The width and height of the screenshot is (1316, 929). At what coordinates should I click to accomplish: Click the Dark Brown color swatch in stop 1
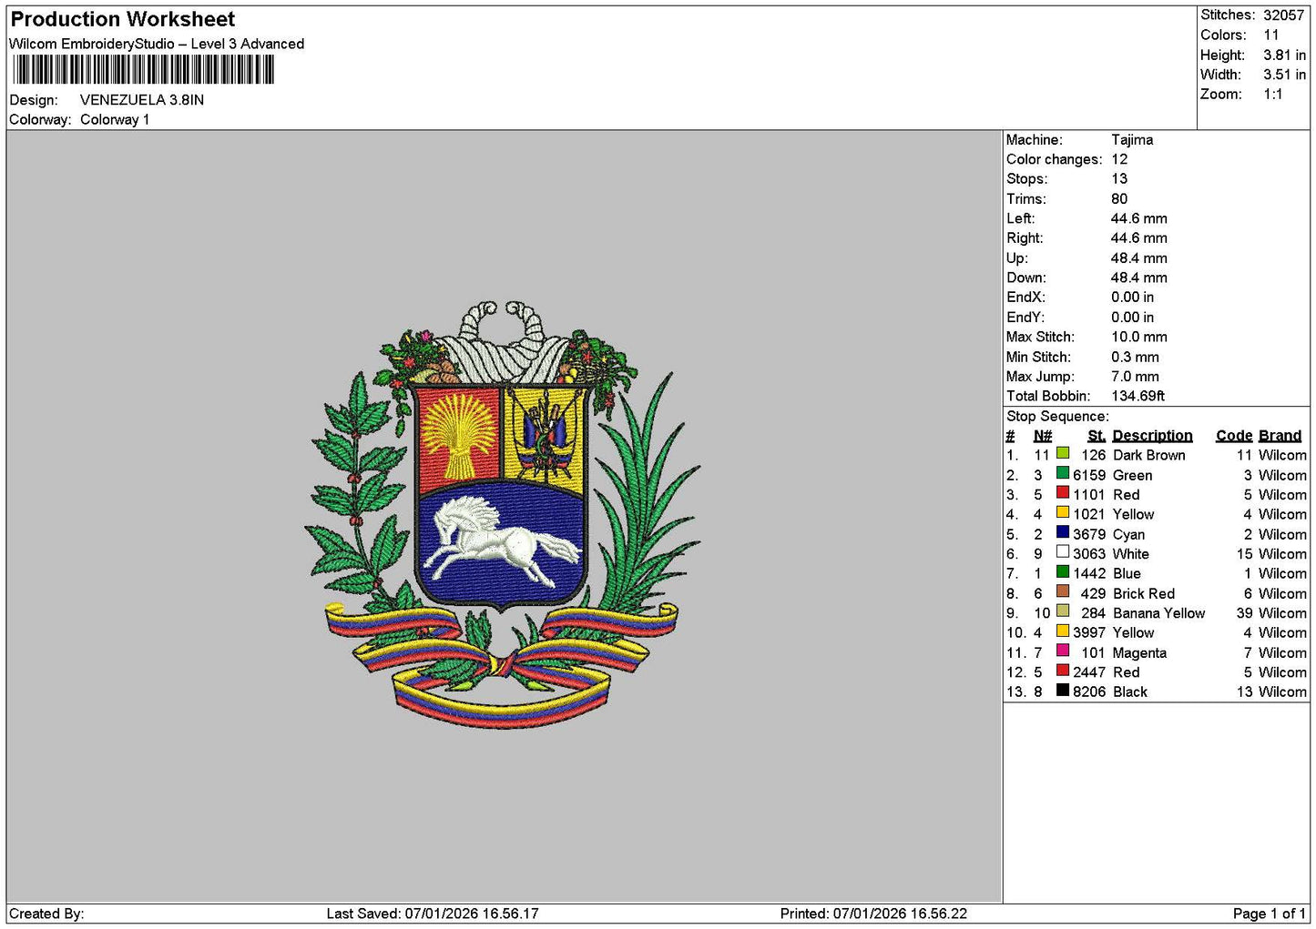pos(1063,453)
